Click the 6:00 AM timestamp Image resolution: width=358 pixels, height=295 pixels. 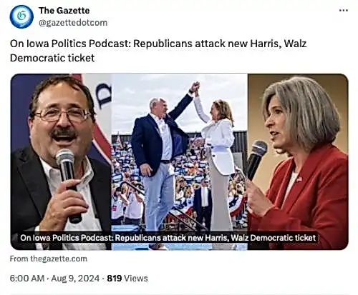click(x=27, y=279)
